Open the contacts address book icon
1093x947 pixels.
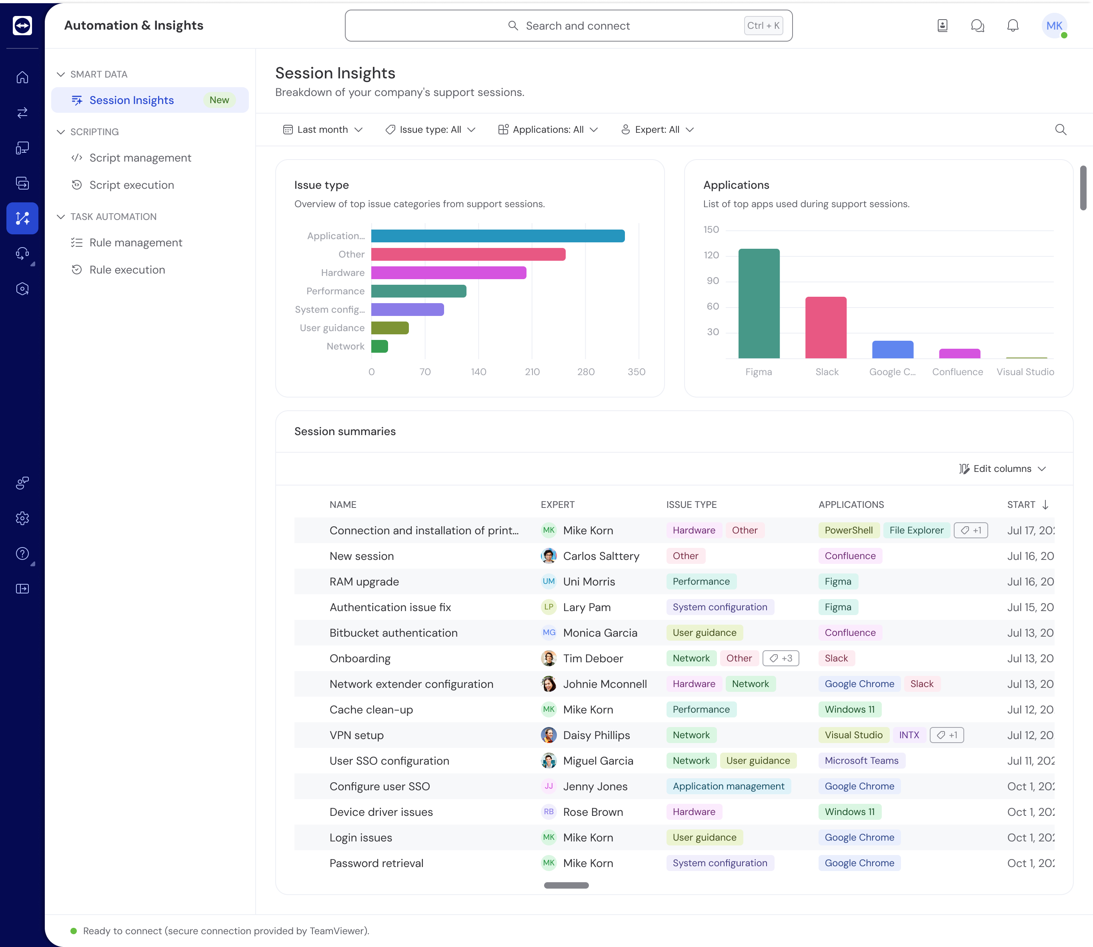coord(943,25)
